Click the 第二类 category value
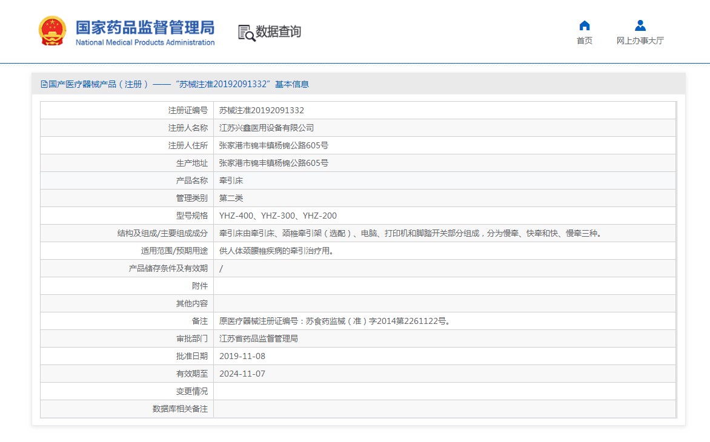 coord(231,198)
